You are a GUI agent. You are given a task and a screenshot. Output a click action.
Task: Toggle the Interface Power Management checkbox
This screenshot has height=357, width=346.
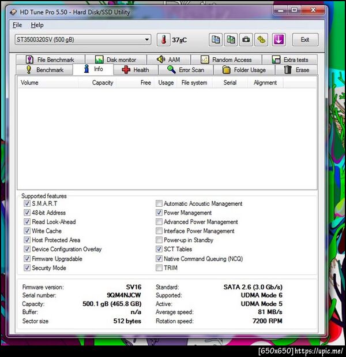tap(159, 231)
